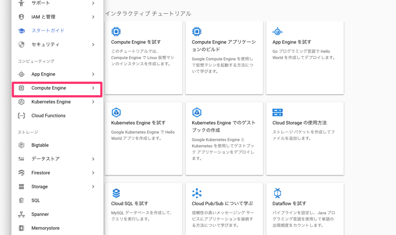
Task: Click the Cloud Pub/Sub について学ぶ card icon
Action: coord(197,193)
